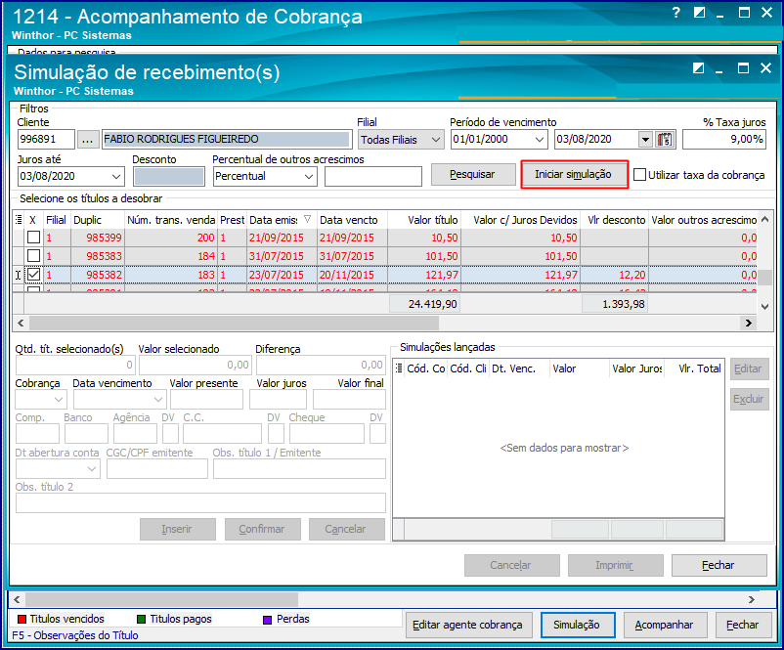Screen dimensions: 784x650
Task: Click the Valor presente field
Action: [206, 400]
